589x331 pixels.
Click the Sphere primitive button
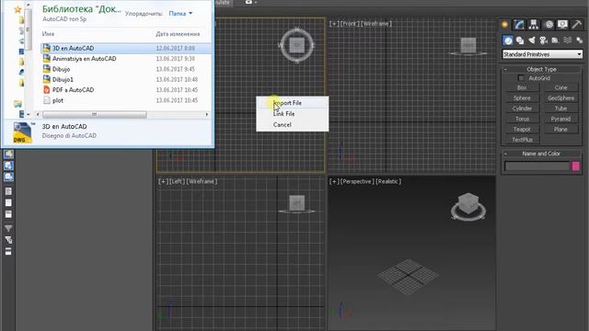pyautogui.click(x=522, y=98)
